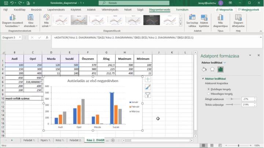
Task: Open the Diagram-összetevő hozzáadása dropdown
Action: [x=12, y=21]
